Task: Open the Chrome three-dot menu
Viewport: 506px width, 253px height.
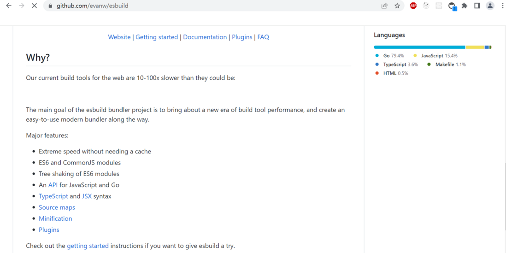Action: click(502, 6)
